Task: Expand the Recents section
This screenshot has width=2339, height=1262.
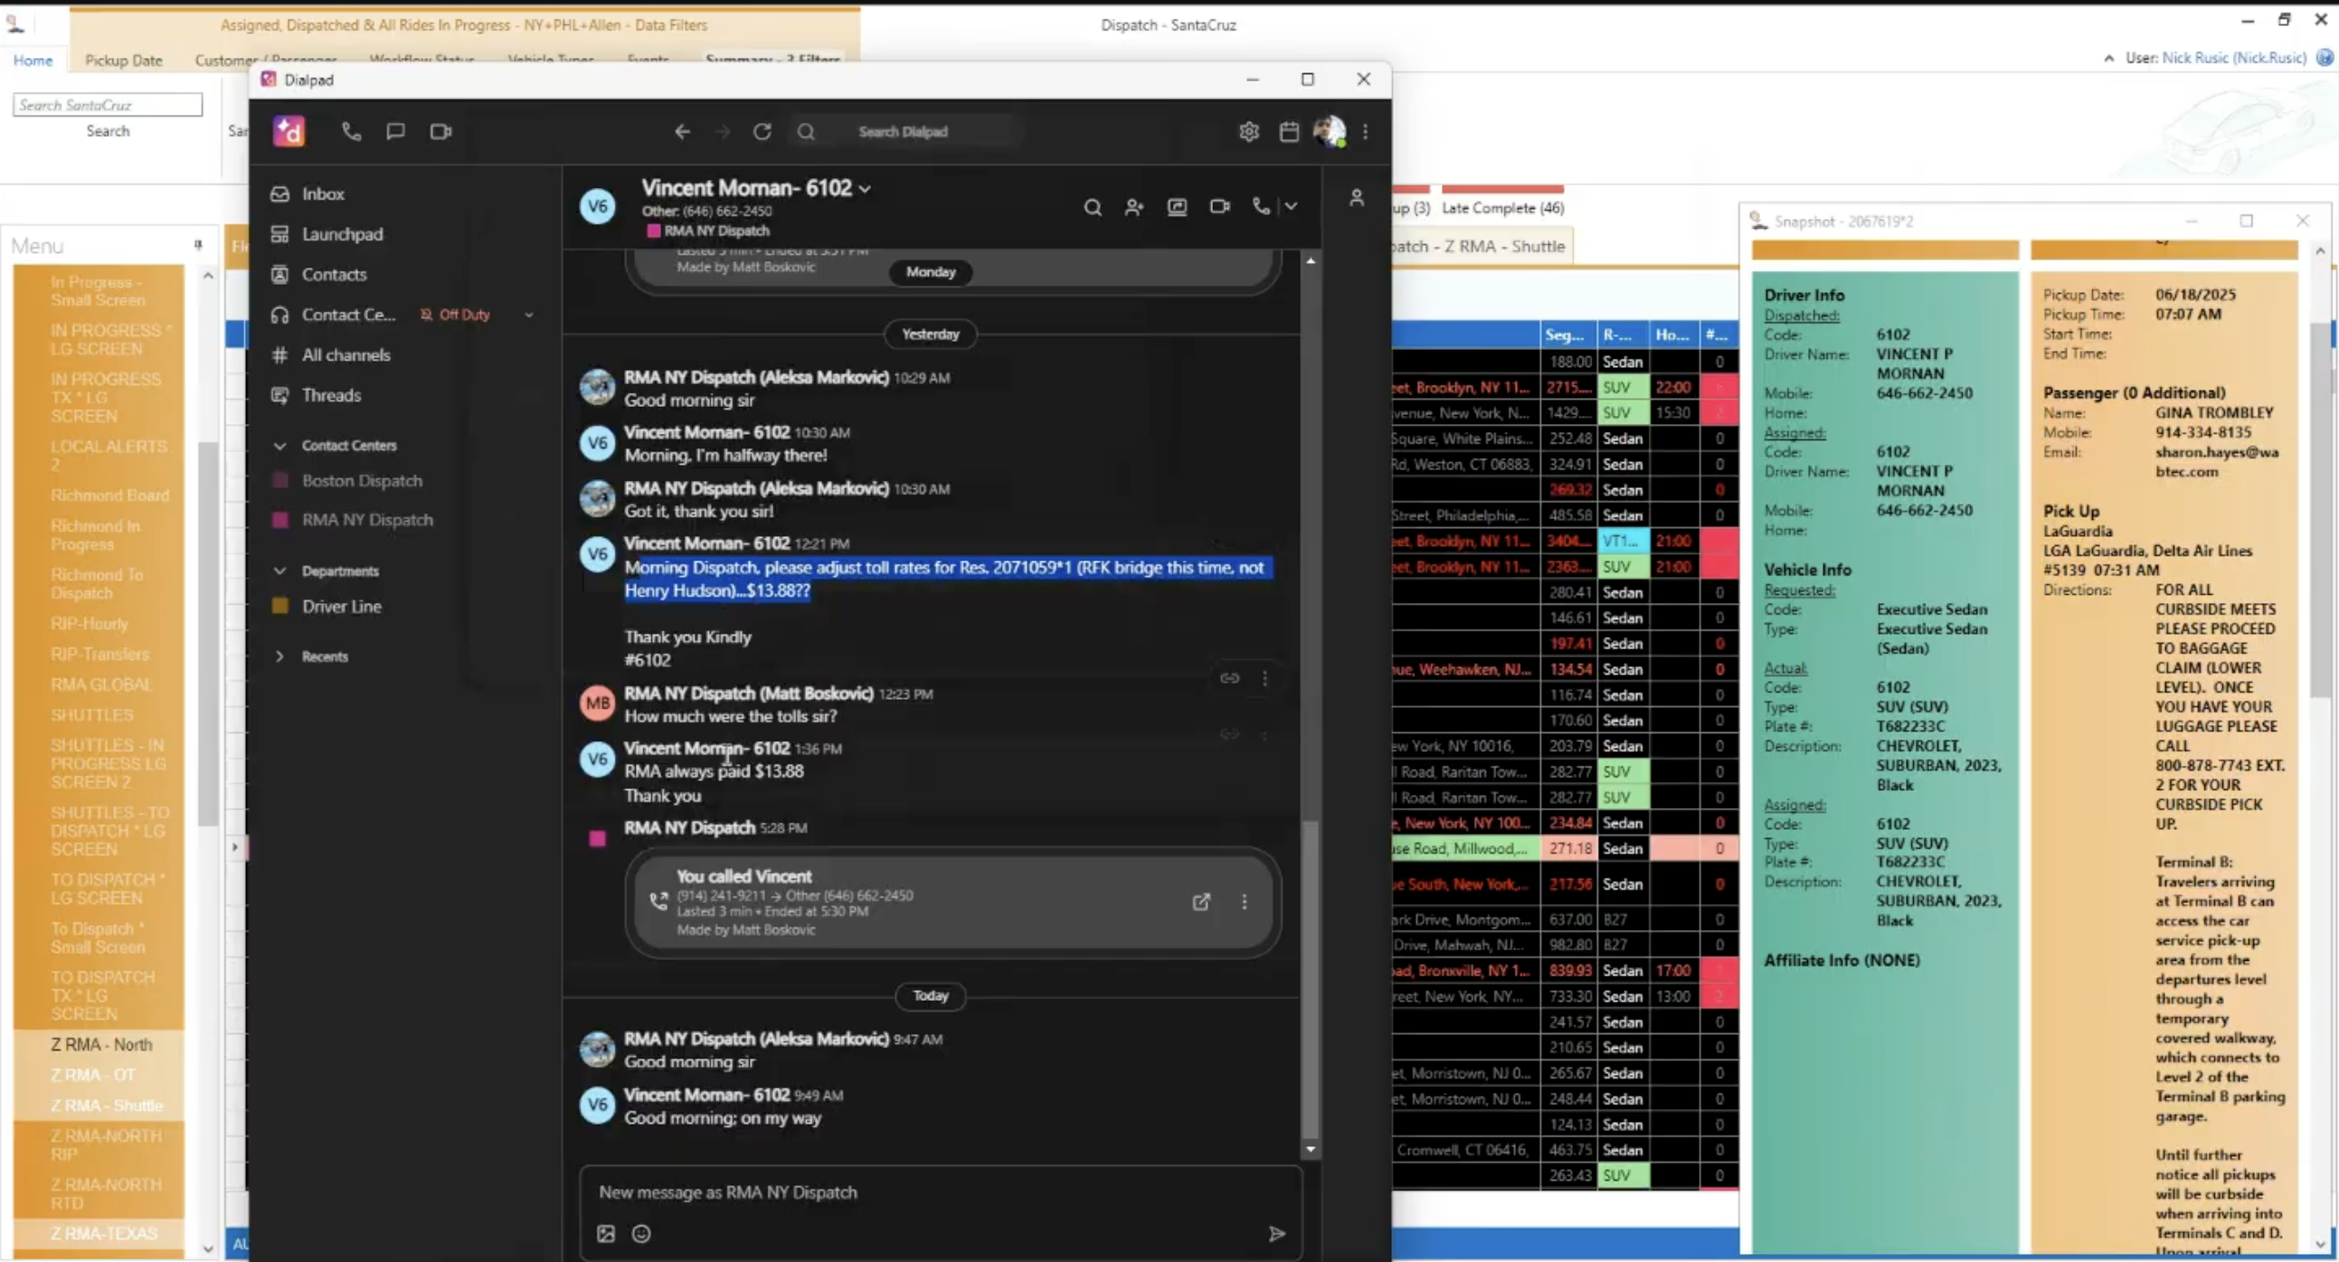Action: pyautogui.click(x=279, y=656)
